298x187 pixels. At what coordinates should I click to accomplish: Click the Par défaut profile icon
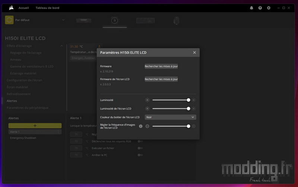coord(9,20)
